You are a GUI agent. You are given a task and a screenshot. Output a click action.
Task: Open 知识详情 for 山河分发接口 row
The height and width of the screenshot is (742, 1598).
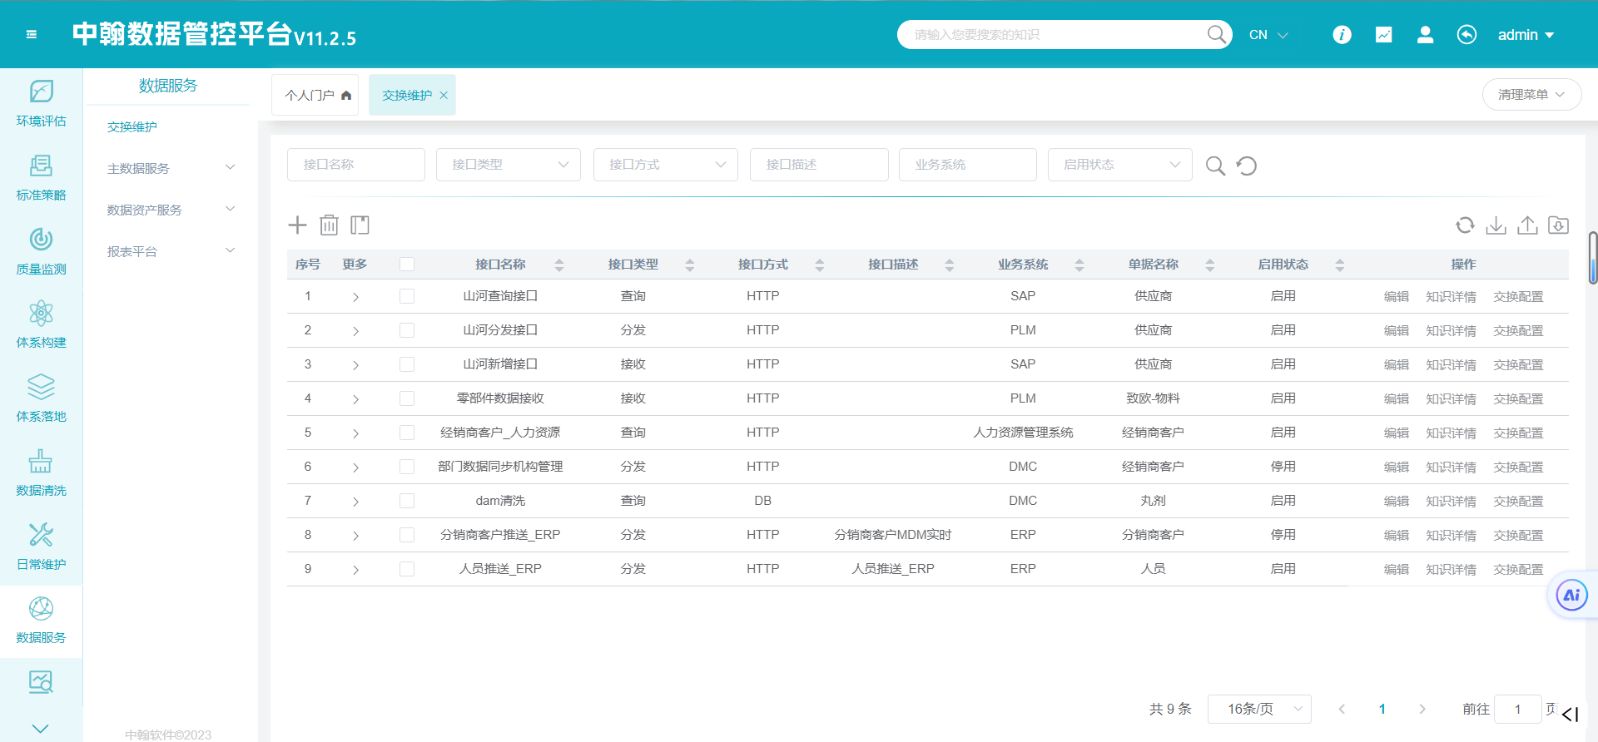click(x=1451, y=331)
